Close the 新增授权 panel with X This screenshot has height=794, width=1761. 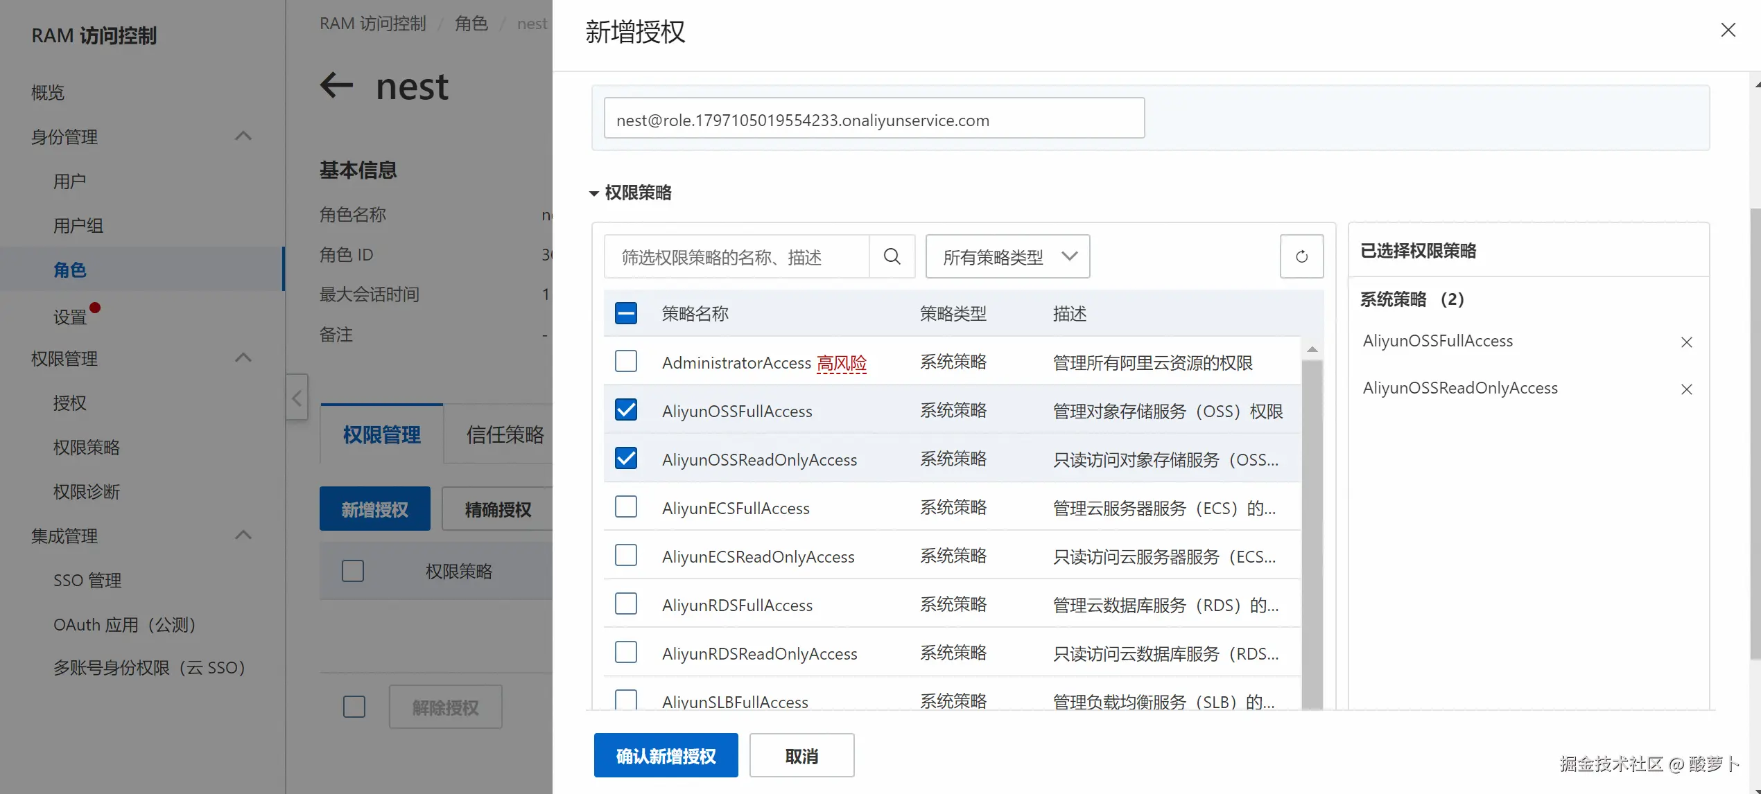1728,30
